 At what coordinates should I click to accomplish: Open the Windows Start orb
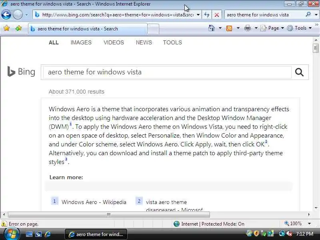coord(12,234)
